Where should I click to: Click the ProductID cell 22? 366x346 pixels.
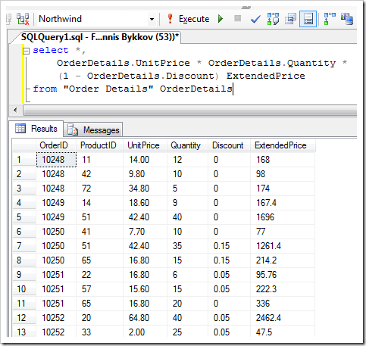(x=99, y=275)
